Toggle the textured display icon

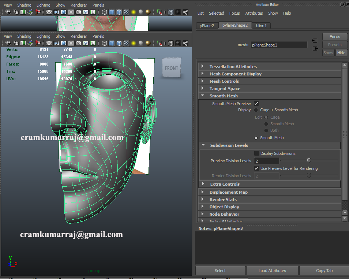coord(125,44)
